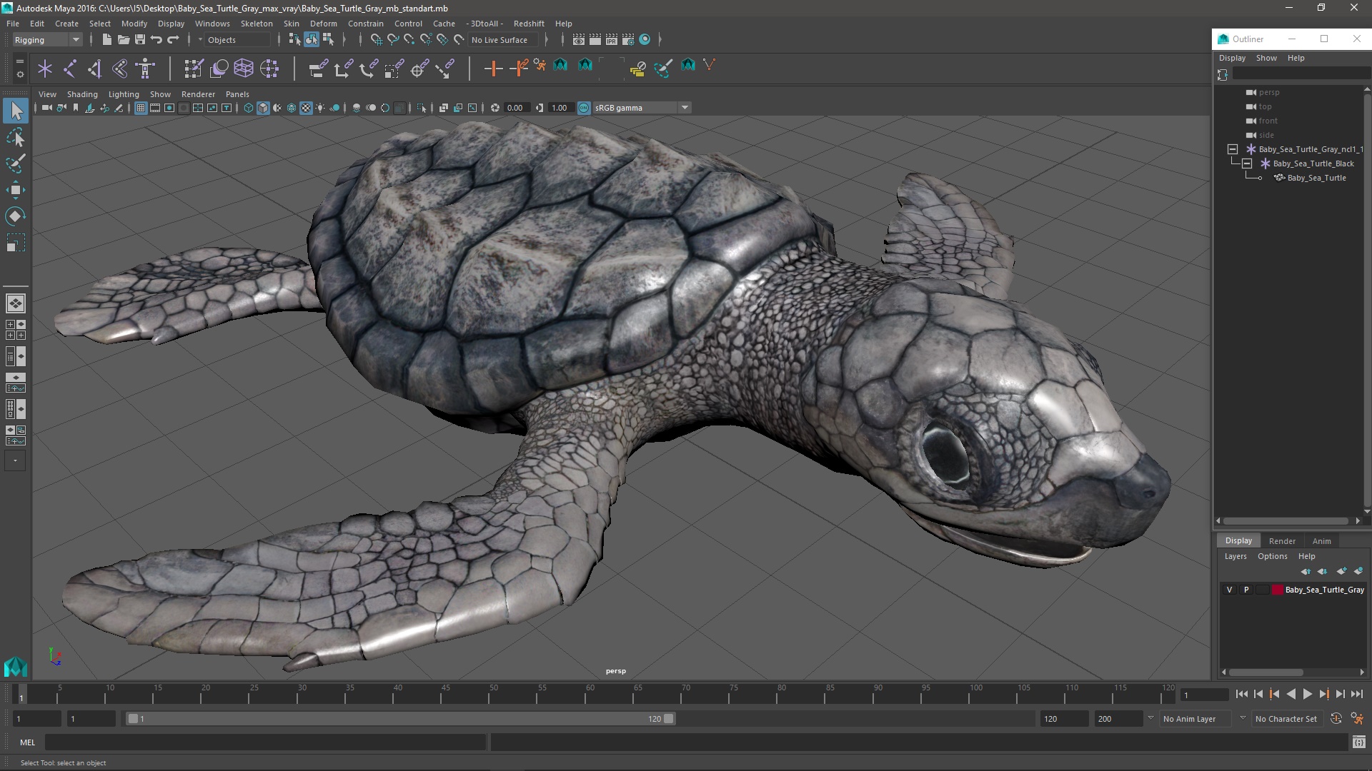Toggle textured display in viewport

tap(306, 108)
